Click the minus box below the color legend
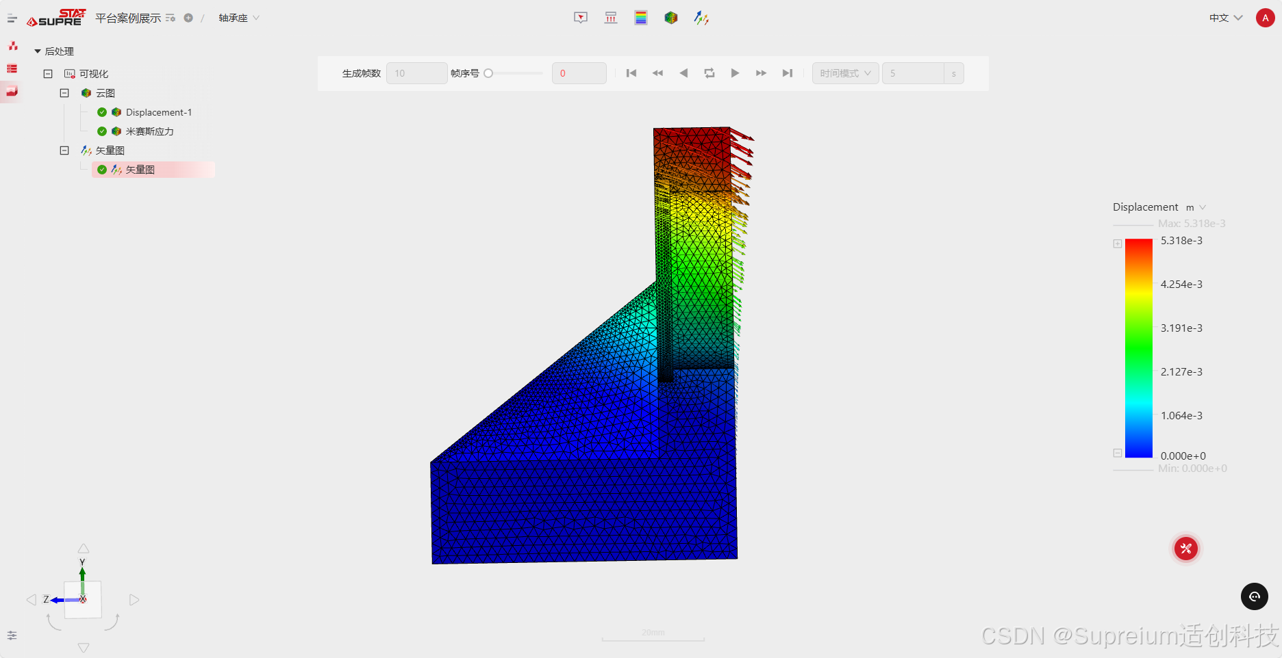 (1118, 453)
